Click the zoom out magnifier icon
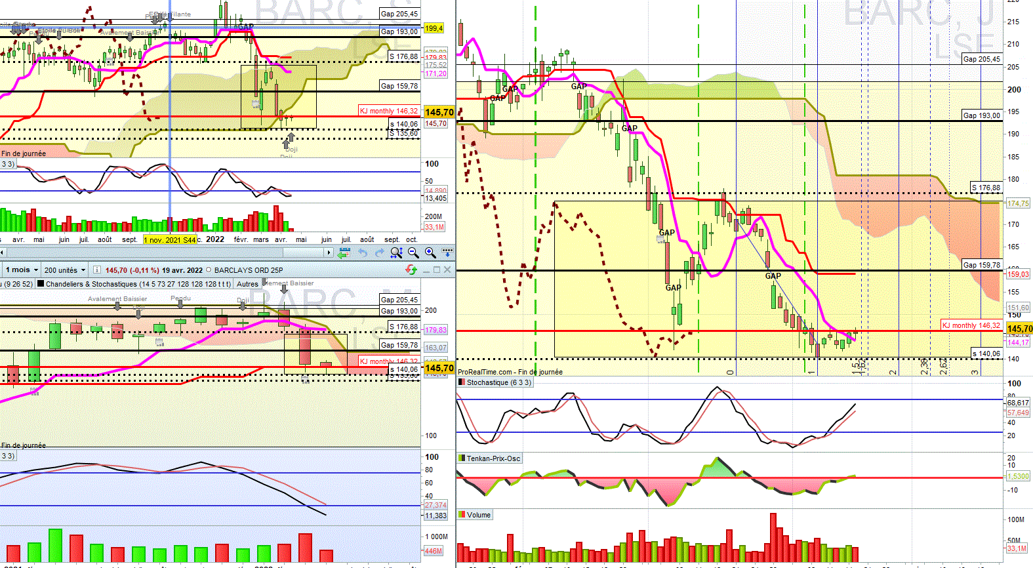 413,253
